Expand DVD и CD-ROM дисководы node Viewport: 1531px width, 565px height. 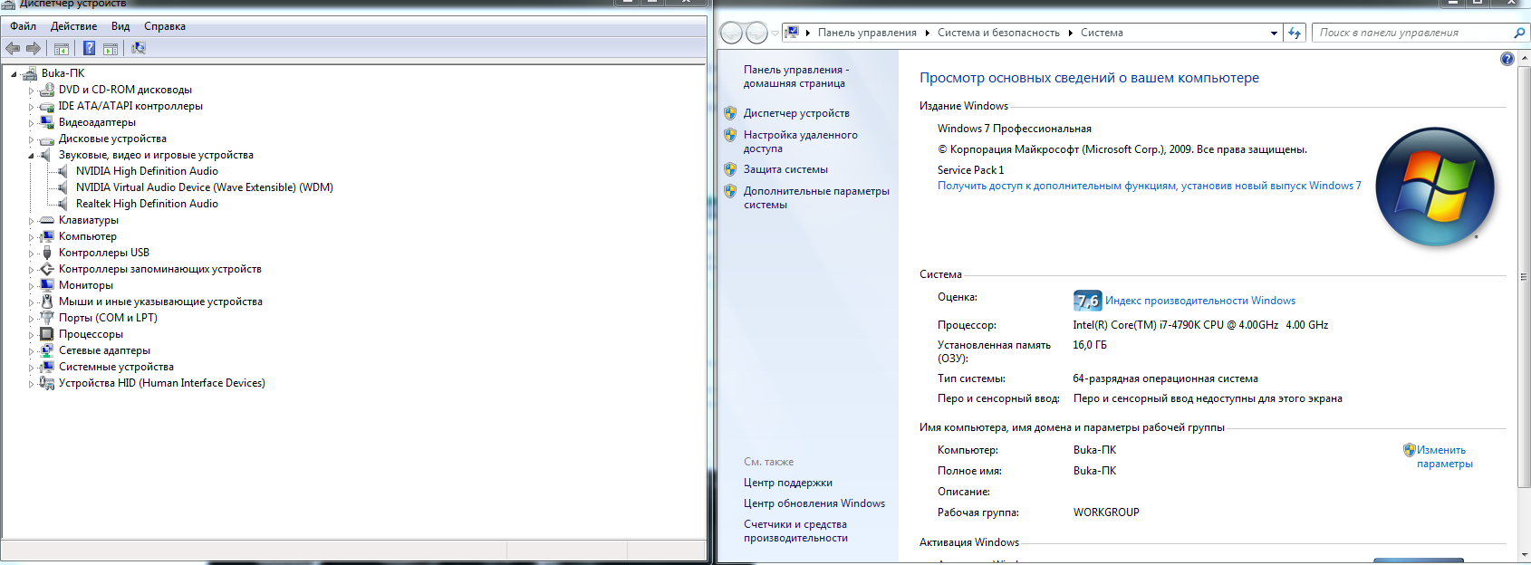click(31, 91)
